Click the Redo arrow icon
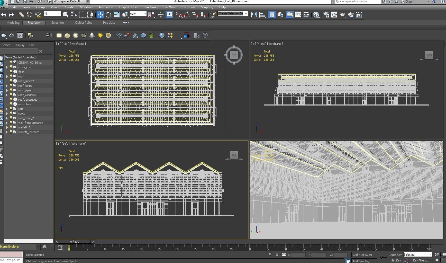 (12, 15)
